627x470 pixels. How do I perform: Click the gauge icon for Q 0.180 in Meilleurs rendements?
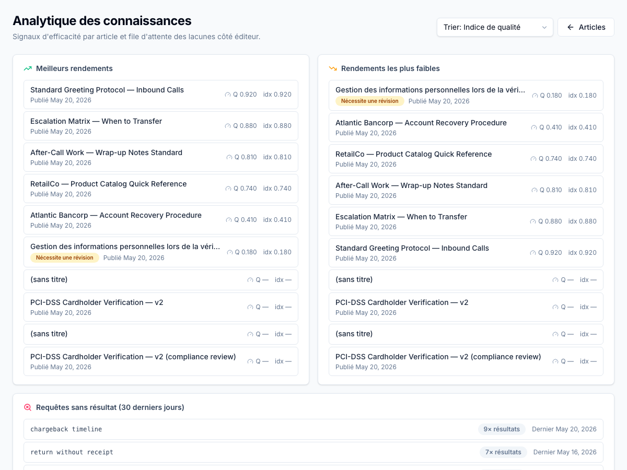coord(230,252)
